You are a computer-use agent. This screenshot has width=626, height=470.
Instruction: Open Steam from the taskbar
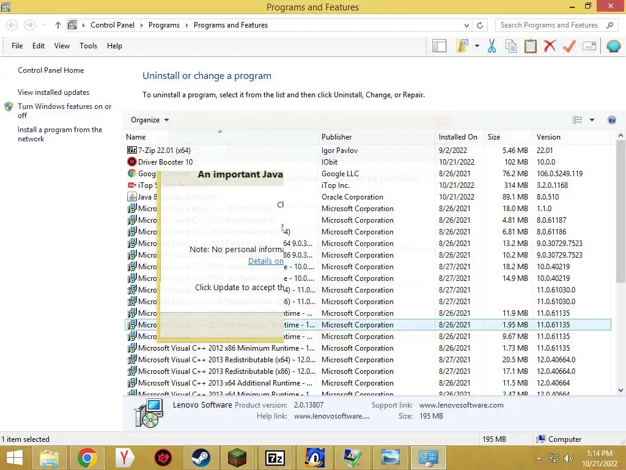coord(201,458)
